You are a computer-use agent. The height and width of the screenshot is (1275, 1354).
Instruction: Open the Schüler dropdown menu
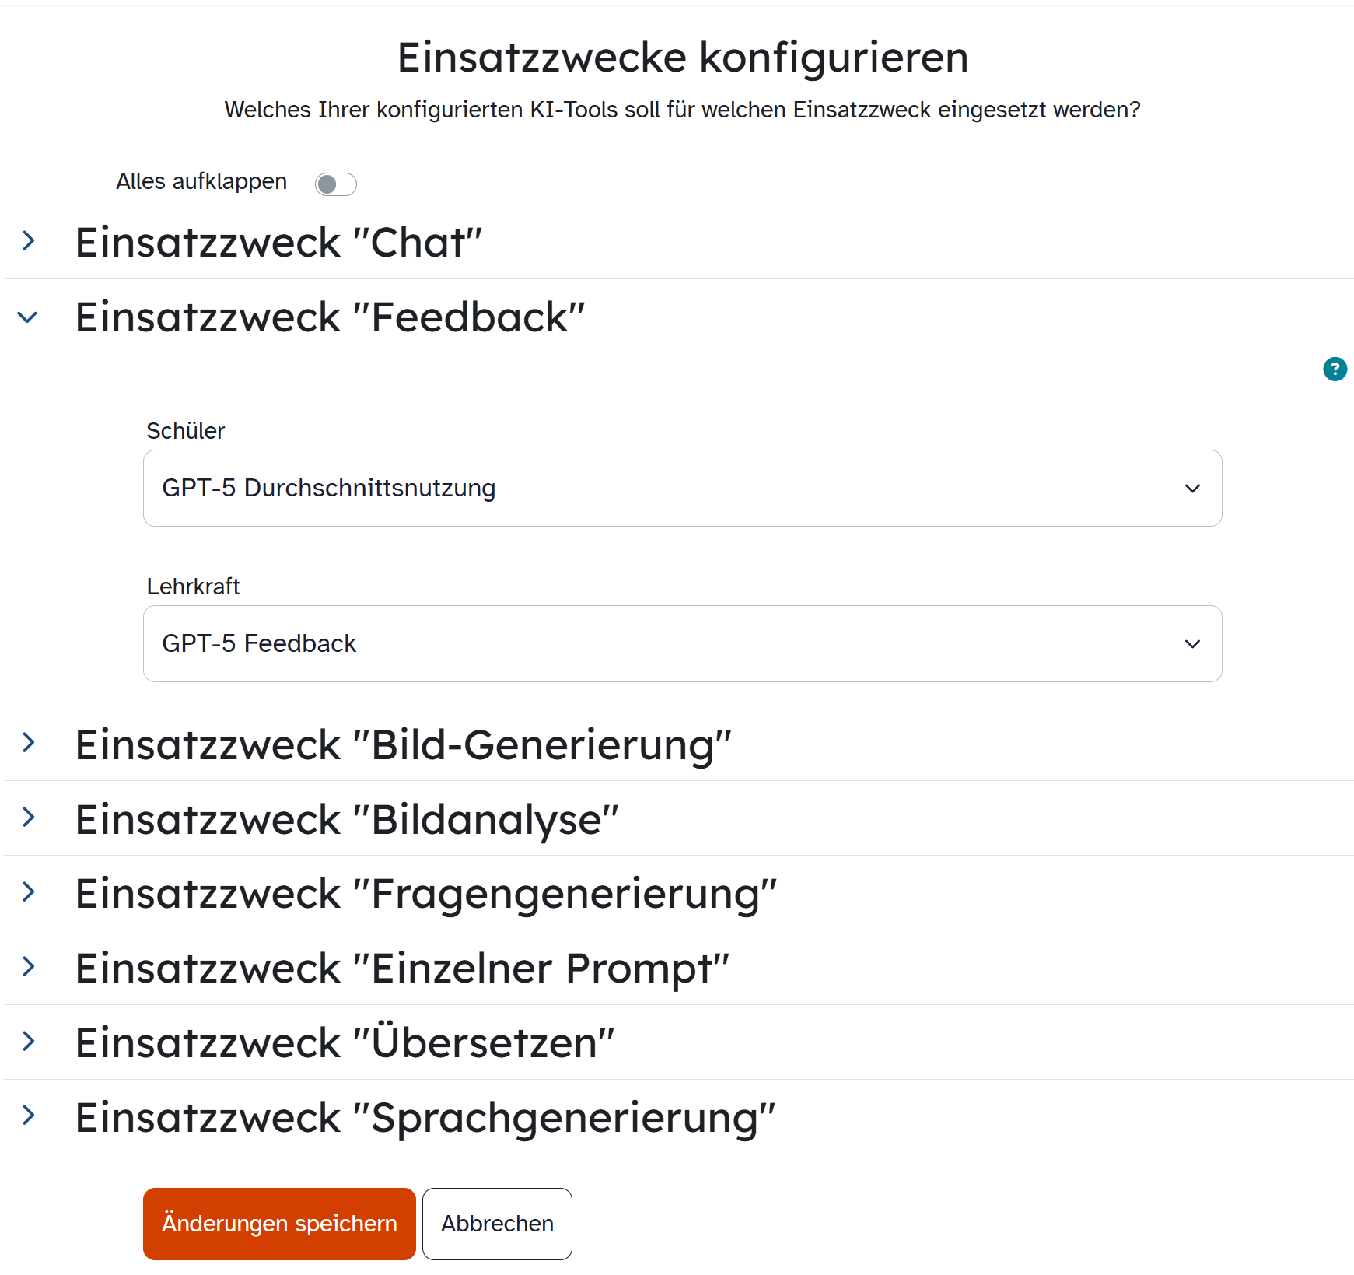point(682,489)
